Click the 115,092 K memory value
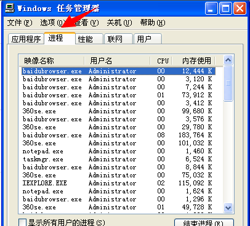 pyautogui.click(x=195, y=183)
